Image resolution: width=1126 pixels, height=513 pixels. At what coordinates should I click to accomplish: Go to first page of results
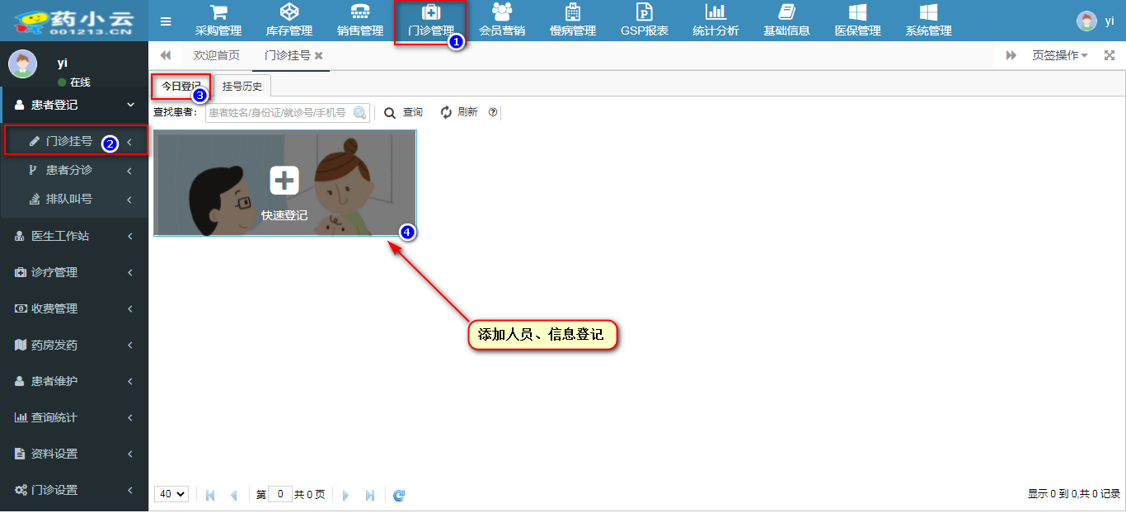click(x=210, y=495)
